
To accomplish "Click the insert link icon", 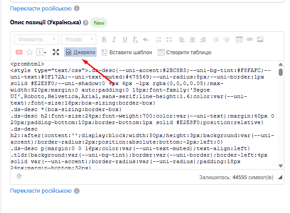I will point(249,39).
